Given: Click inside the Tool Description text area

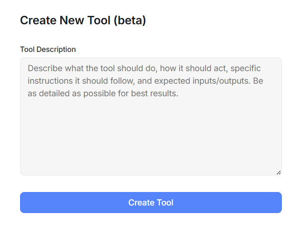Looking at the screenshot, I should (151, 116).
